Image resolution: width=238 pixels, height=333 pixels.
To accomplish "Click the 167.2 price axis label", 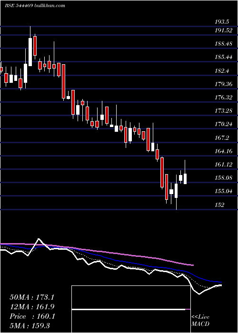I will coord(222,137).
